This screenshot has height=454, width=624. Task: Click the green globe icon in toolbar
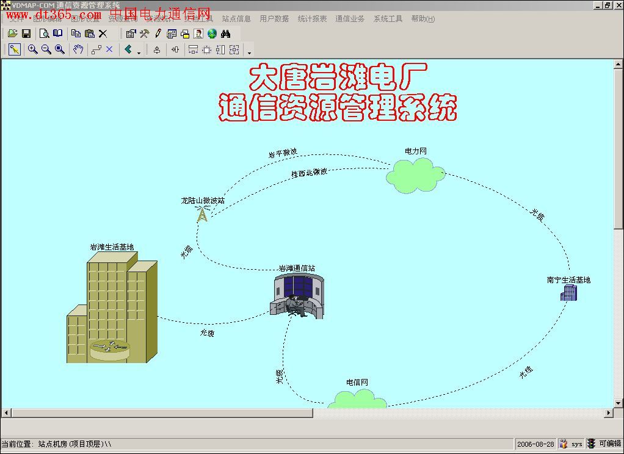(x=212, y=34)
